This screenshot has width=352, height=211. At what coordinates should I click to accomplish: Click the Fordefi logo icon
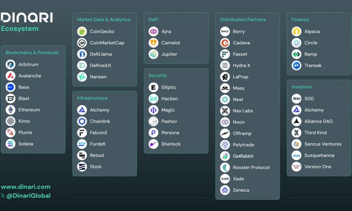point(82,144)
